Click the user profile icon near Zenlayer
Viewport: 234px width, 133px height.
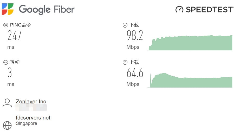[x=7, y=103]
